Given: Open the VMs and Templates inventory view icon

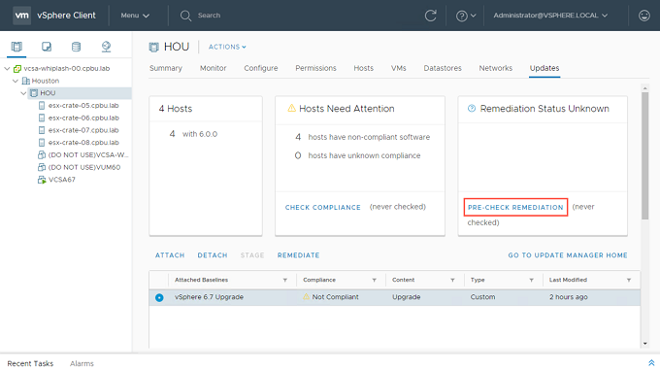Looking at the screenshot, I should tap(47, 47).
